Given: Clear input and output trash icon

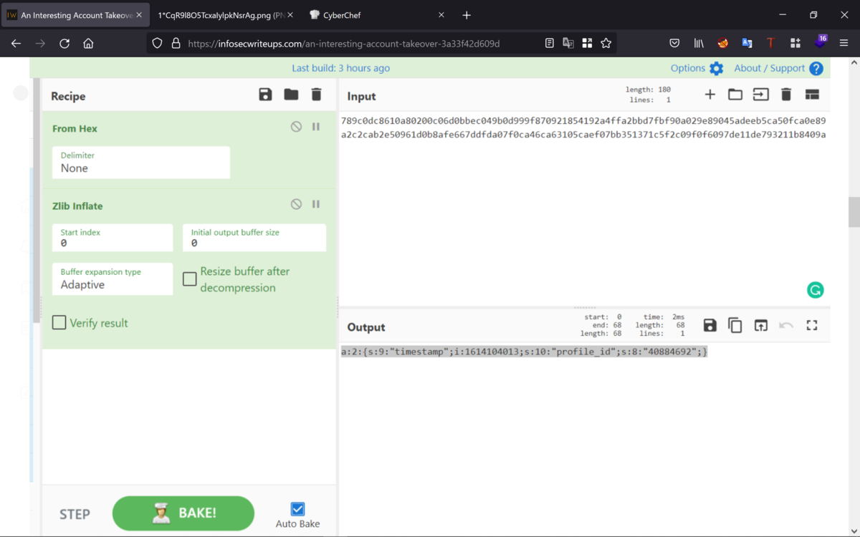Looking at the screenshot, I should 786,95.
